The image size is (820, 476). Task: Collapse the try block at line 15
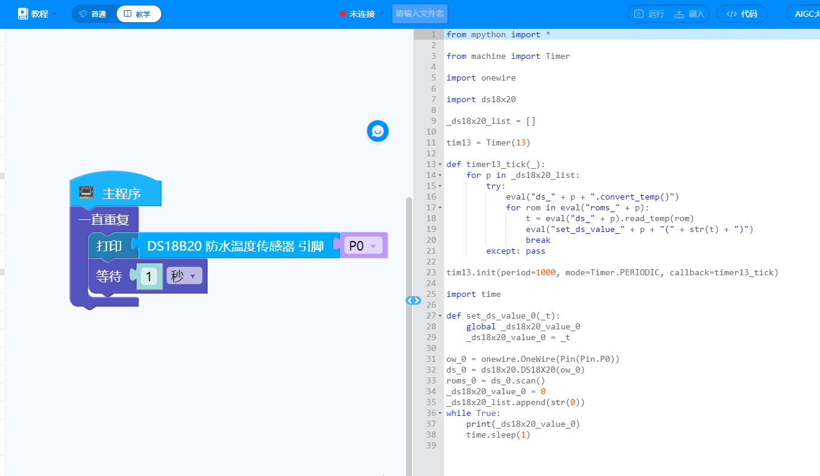(440, 186)
